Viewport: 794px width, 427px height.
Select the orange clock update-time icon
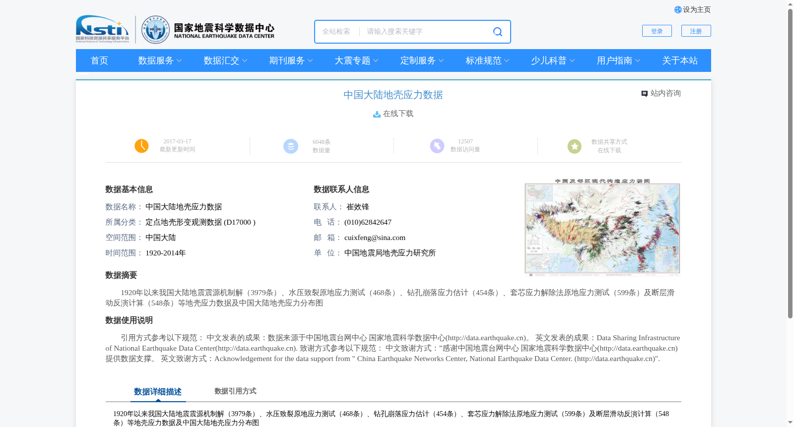[x=141, y=146]
